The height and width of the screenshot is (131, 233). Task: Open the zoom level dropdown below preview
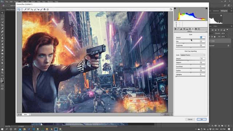tap(30, 115)
